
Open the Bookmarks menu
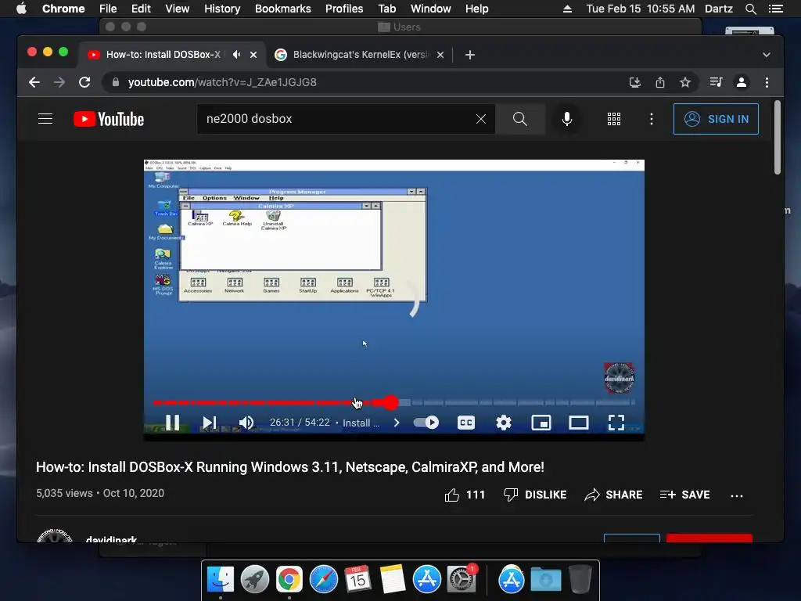[283, 9]
